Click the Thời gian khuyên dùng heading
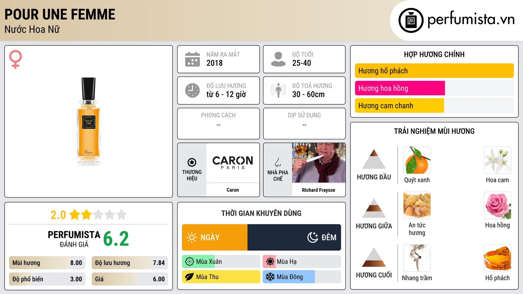The width and height of the screenshot is (523, 294). (x=261, y=213)
